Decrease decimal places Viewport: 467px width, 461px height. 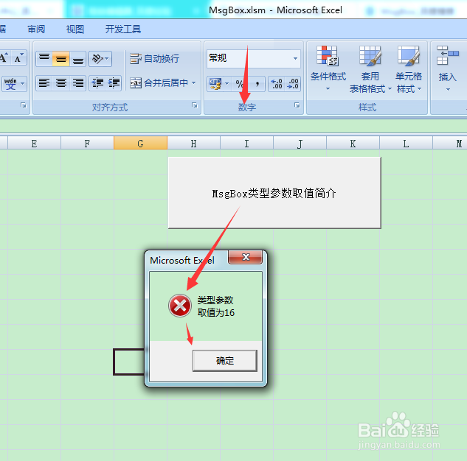(x=293, y=84)
